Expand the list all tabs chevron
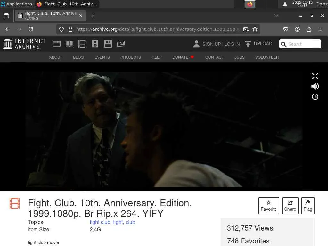 tap(276, 16)
